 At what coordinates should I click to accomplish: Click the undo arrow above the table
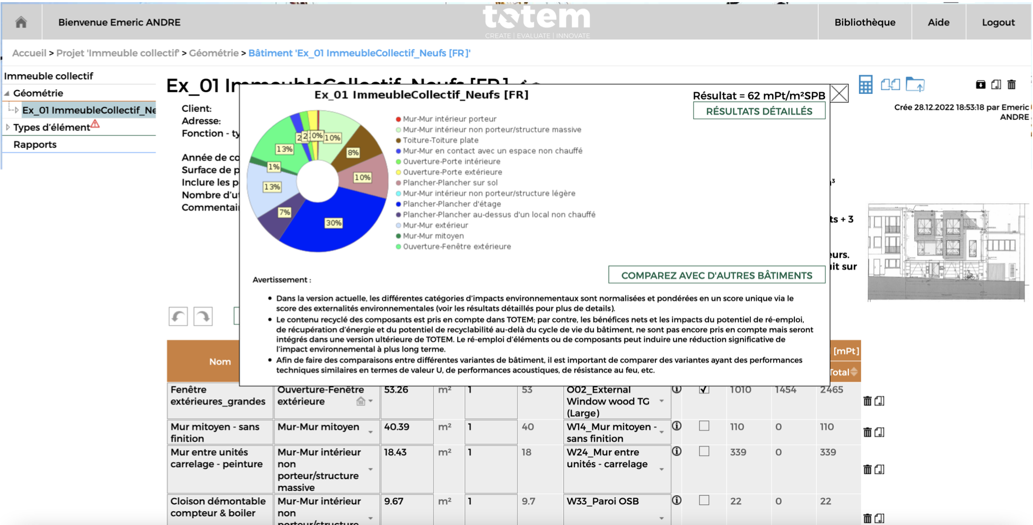(178, 317)
